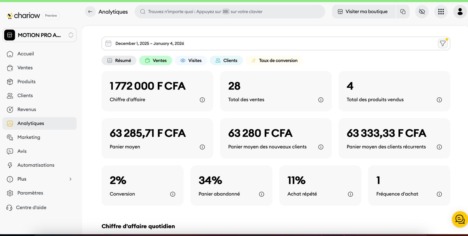Switch to the Ventes analytics tab
This screenshot has width=468, height=236.
click(x=156, y=60)
